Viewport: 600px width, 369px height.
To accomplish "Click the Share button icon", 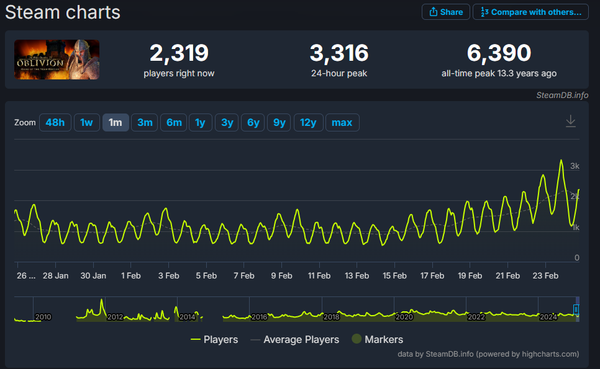I will (433, 12).
